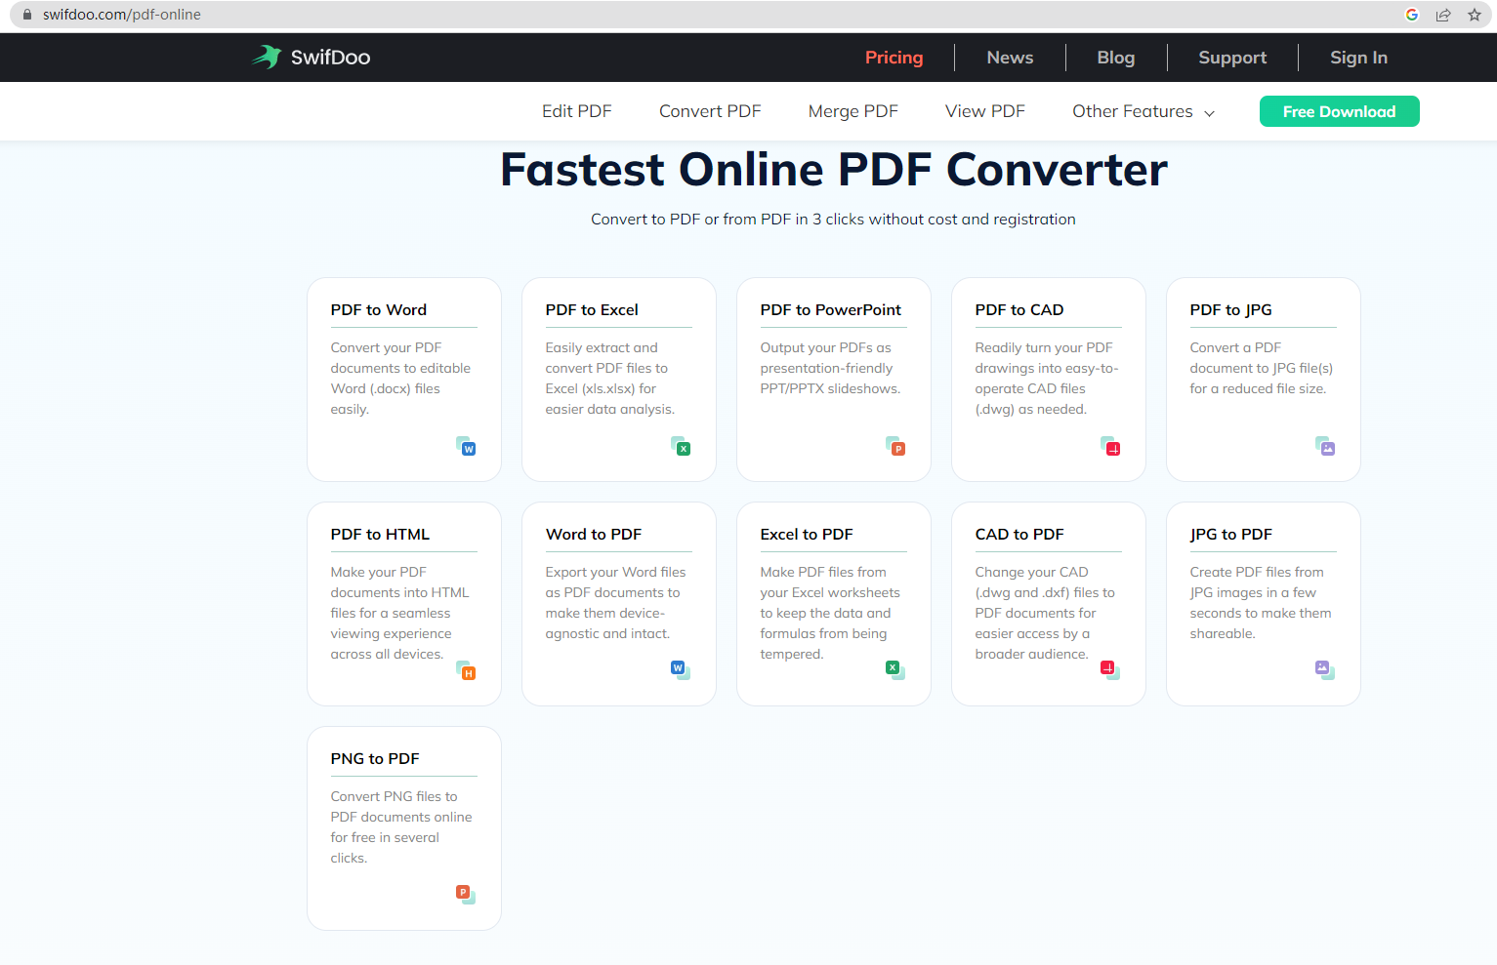Click the red CAD icon in CAD to PDF card
This screenshot has height=965, width=1497.
pyautogui.click(x=1110, y=670)
